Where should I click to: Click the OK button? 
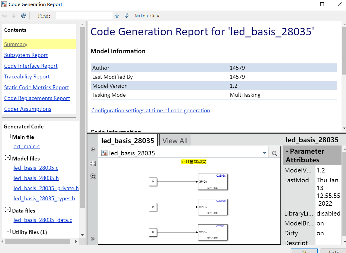pyautogui.click(x=304, y=251)
